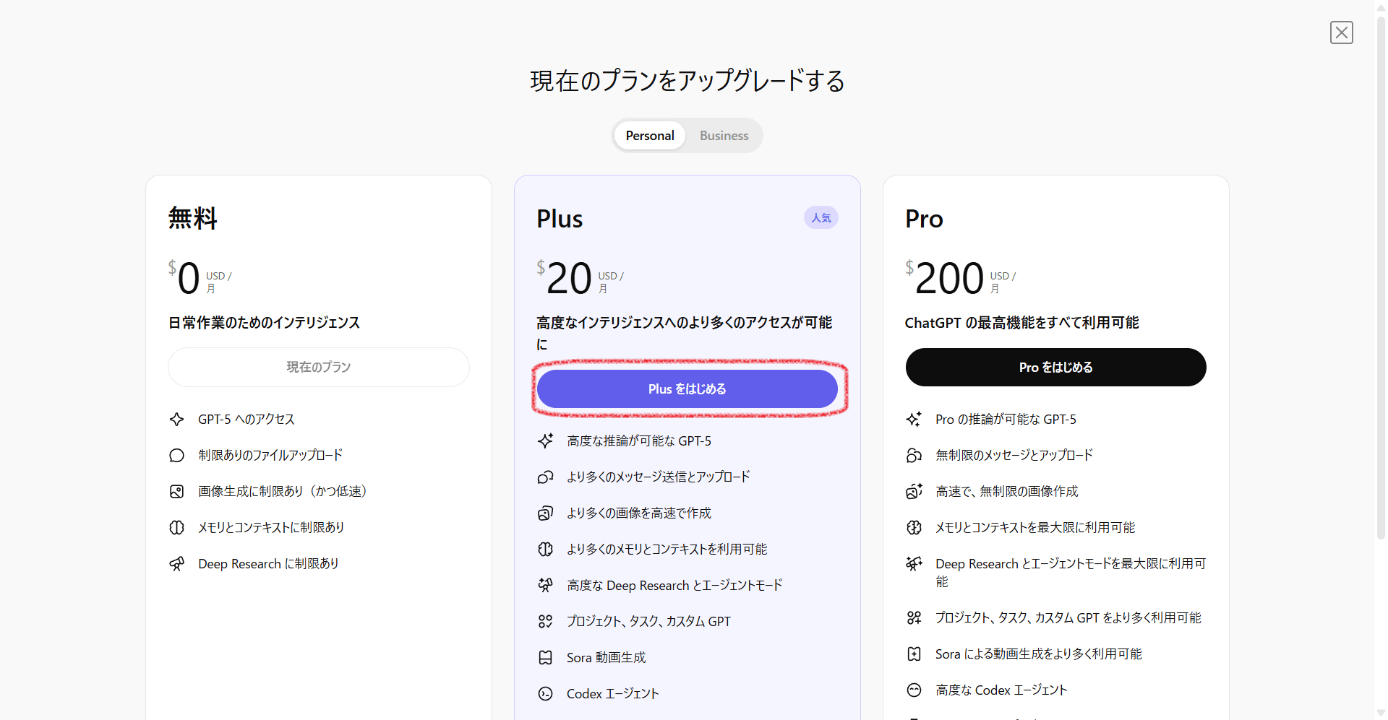Click the Codex agent icon in Plus plan
This screenshot has height=720, width=1388.
546,694
